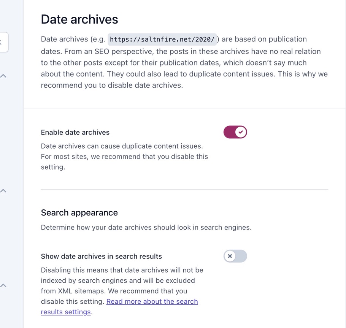The width and height of the screenshot is (346, 328).
Task: Click the "Search appearance" section heading
Action: pyautogui.click(x=79, y=212)
